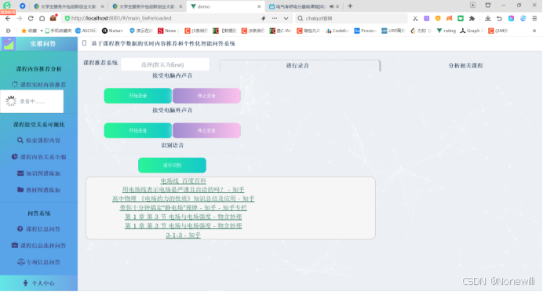
Task: Open the Nature bookmark
Action: [x=112, y=31]
